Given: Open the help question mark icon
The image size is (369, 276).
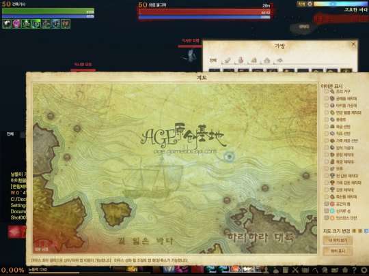Looking at the screenshot, I should pos(354,270).
